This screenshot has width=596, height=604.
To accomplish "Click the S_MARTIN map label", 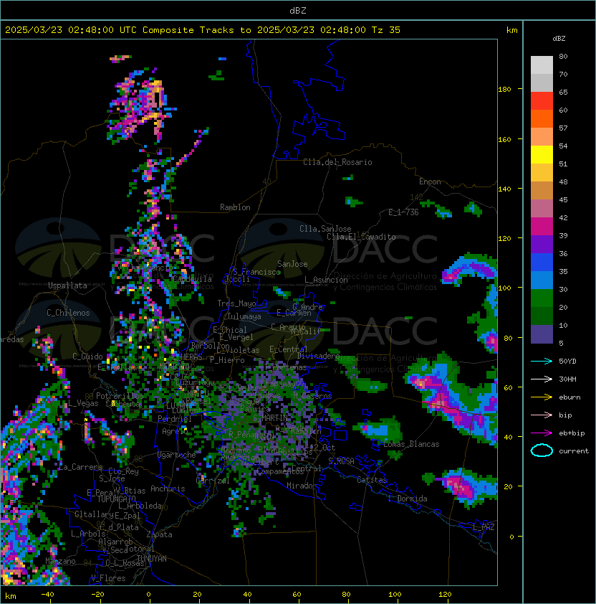I will click(x=271, y=418).
